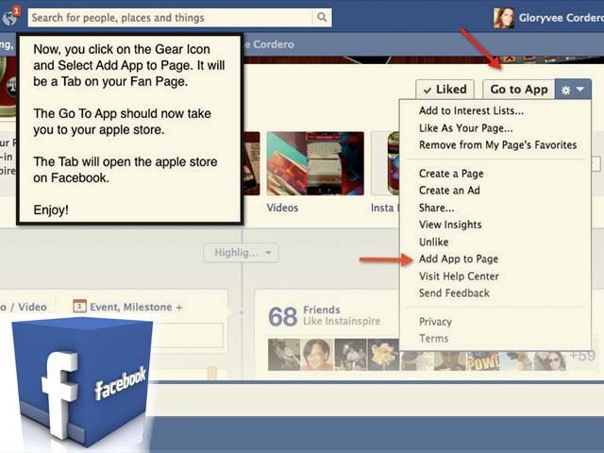The height and width of the screenshot is (453, 604).
Task: Select Create a Page
Action: pos(451,174)
